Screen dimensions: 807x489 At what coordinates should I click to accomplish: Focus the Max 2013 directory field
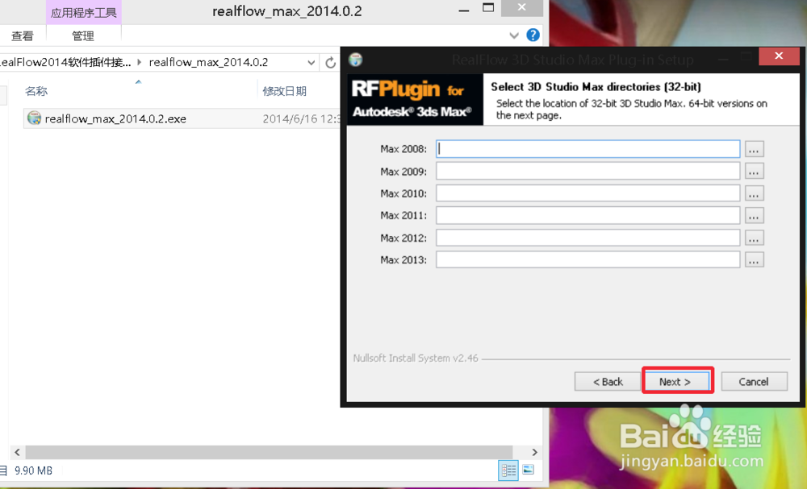(587, 259)
